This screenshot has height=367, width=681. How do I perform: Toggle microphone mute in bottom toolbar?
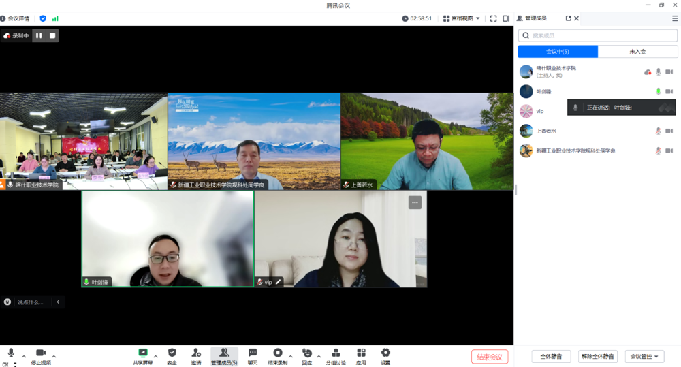(x=11, y=353)
